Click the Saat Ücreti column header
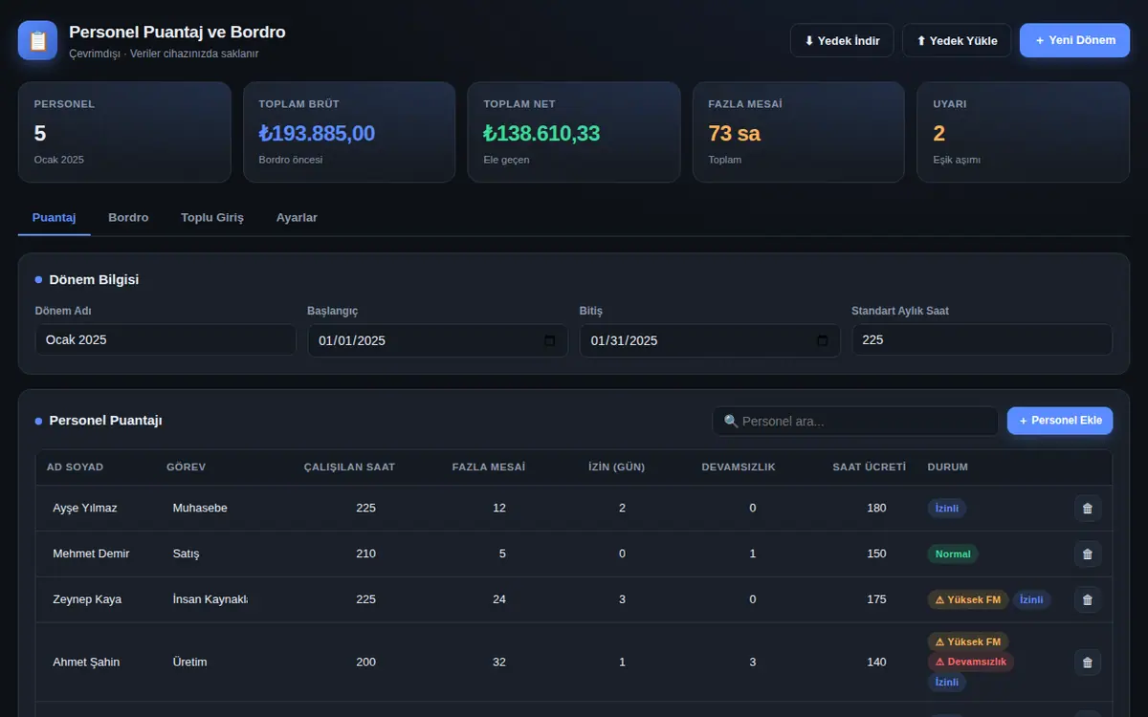Viewport: 1148px width, 717px height. tap(870, 467)
